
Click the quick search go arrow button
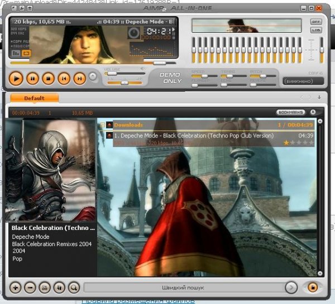click(x=291, y=288)
